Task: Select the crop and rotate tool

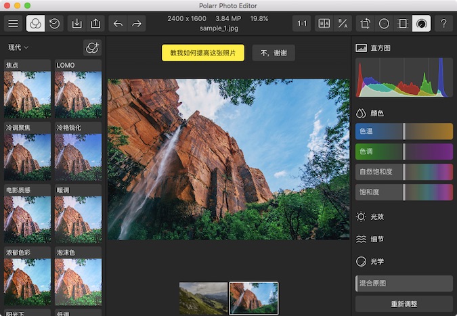Action: tap(365, 23)
